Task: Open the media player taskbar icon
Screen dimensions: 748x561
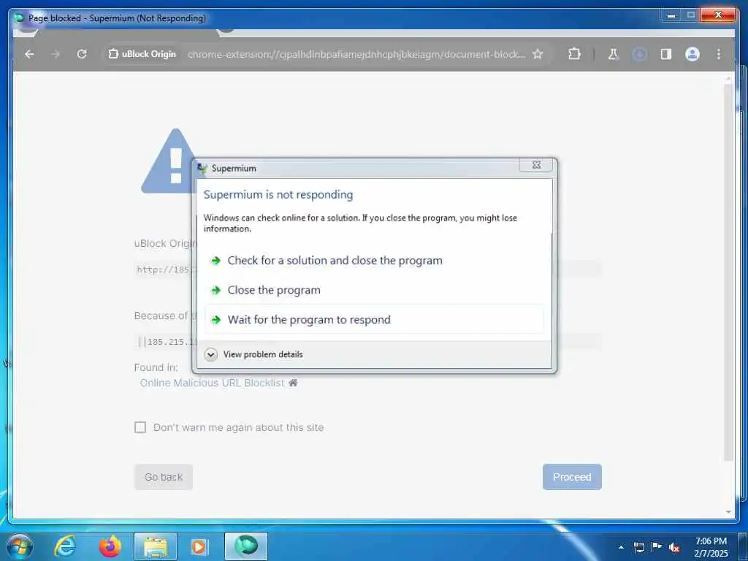Action: tap(199, 546)
